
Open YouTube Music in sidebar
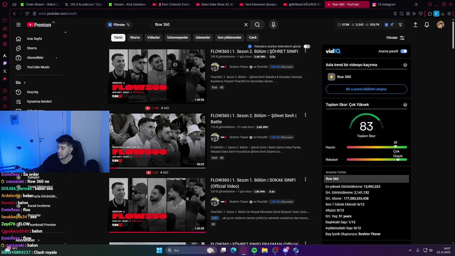pyautogui.click(x=38, y=67)
